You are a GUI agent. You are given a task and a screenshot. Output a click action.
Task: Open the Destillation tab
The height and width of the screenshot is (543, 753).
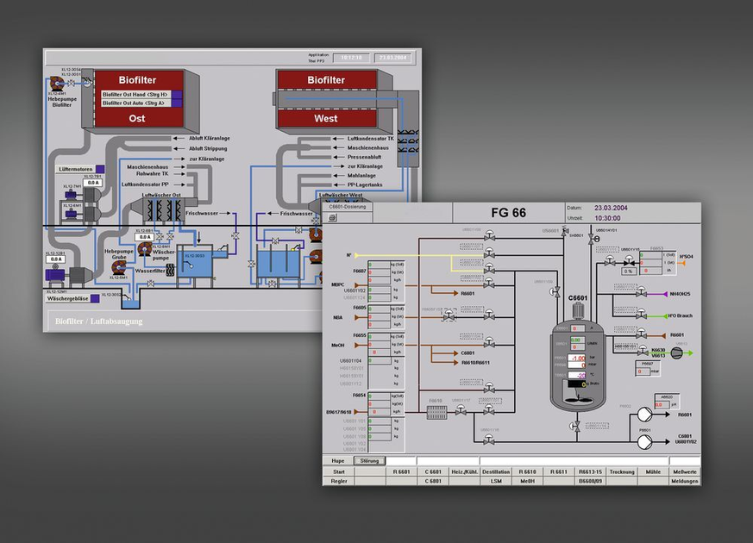click(495, 471)
